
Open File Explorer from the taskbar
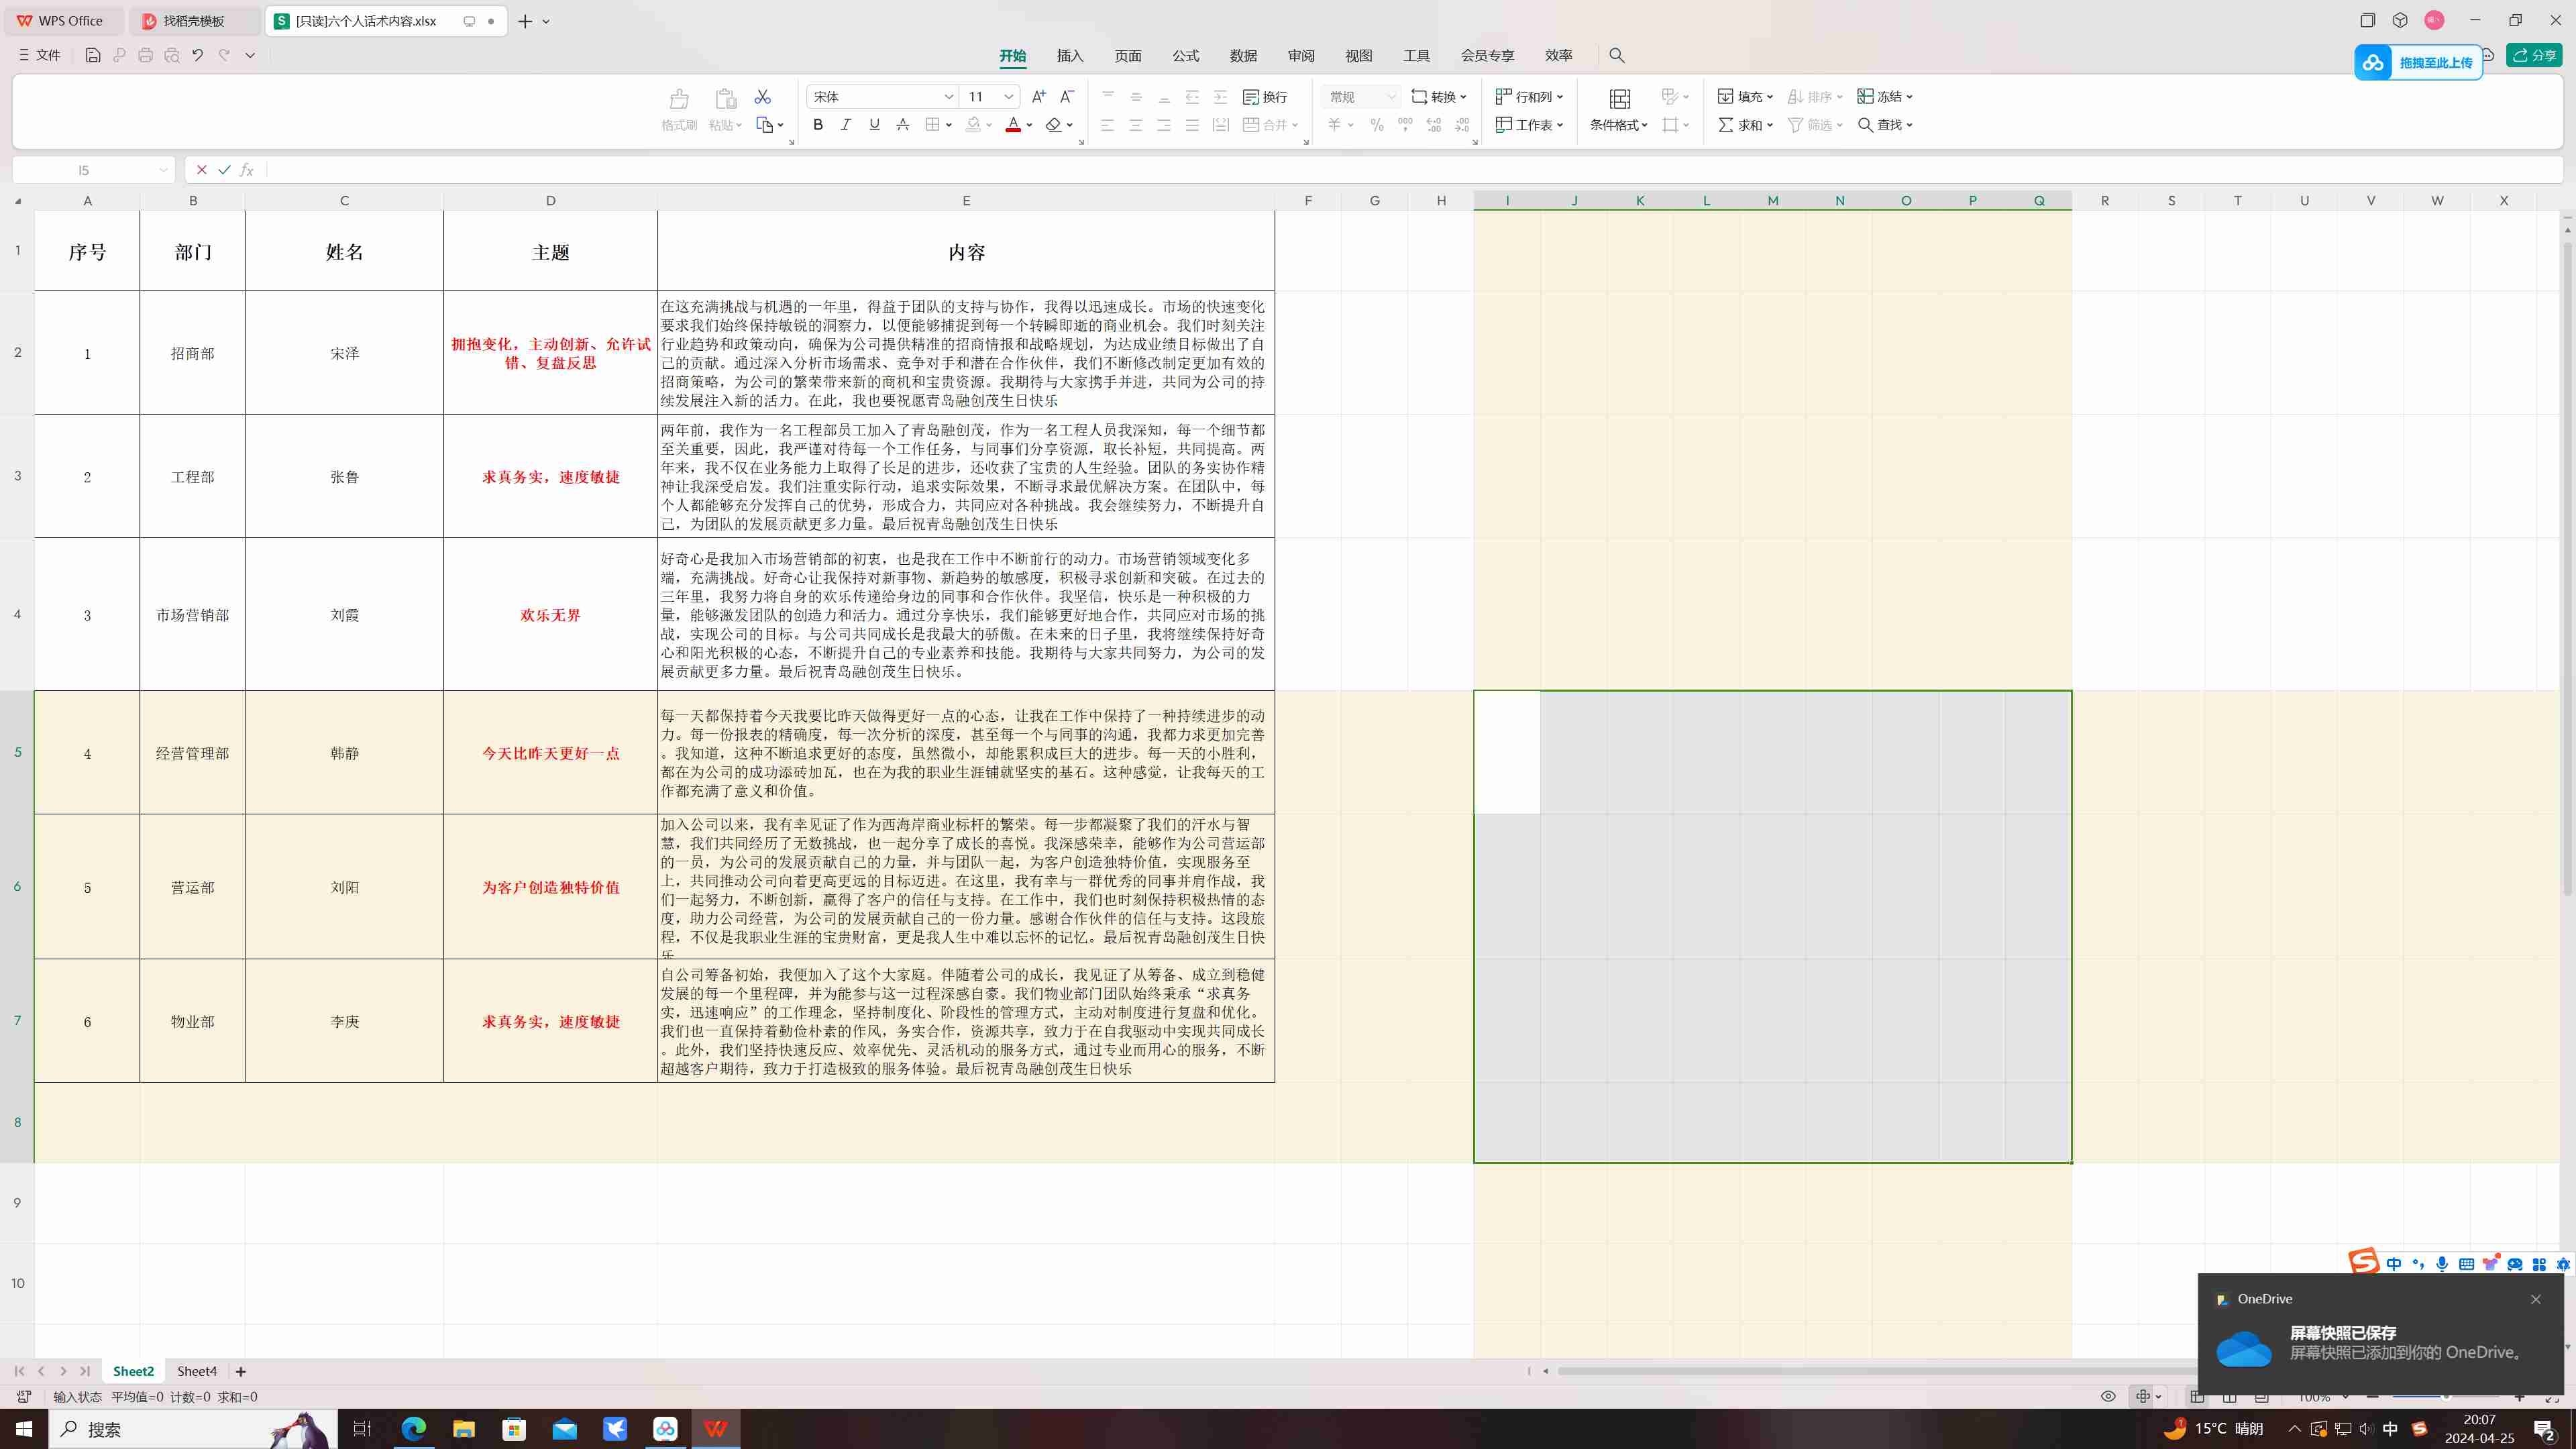pyautogui.click(x=464, y=1429)
